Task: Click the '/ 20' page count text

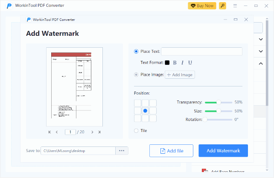Action: (x=81, y=132)
